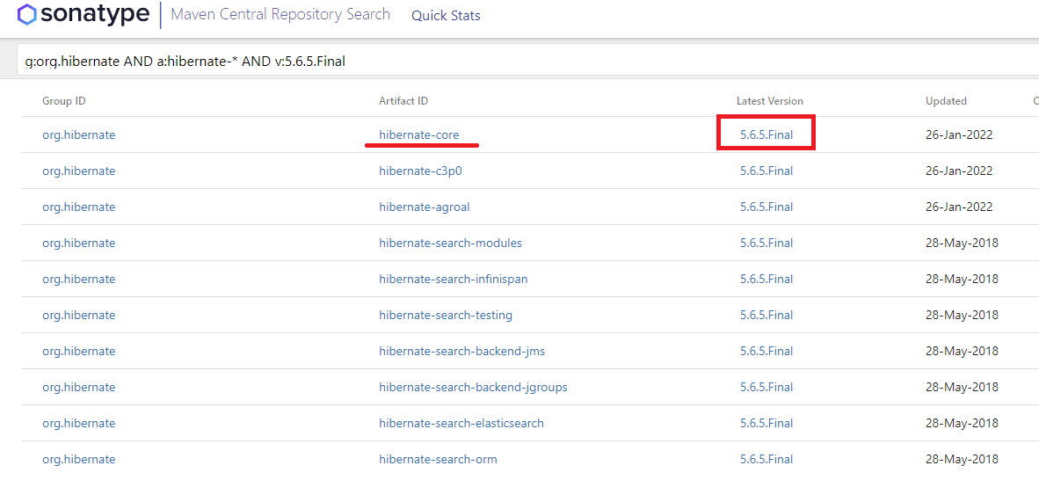Image resolution: width=1039 pixels, height=480 pixels.
Task: Open the Quick Stats link
Action: click(446, 15)
